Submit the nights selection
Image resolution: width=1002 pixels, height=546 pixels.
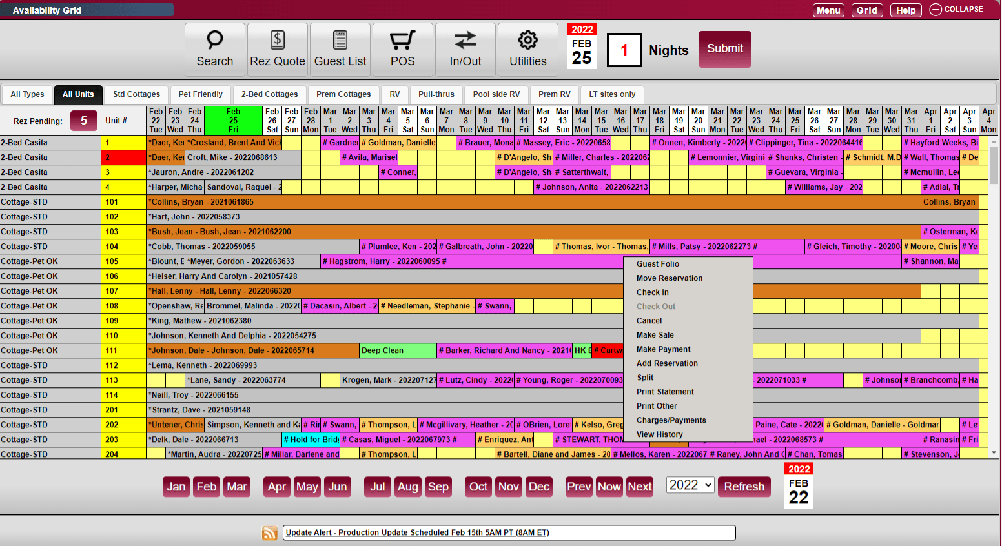pyautogui.click(x=725, y=49)
